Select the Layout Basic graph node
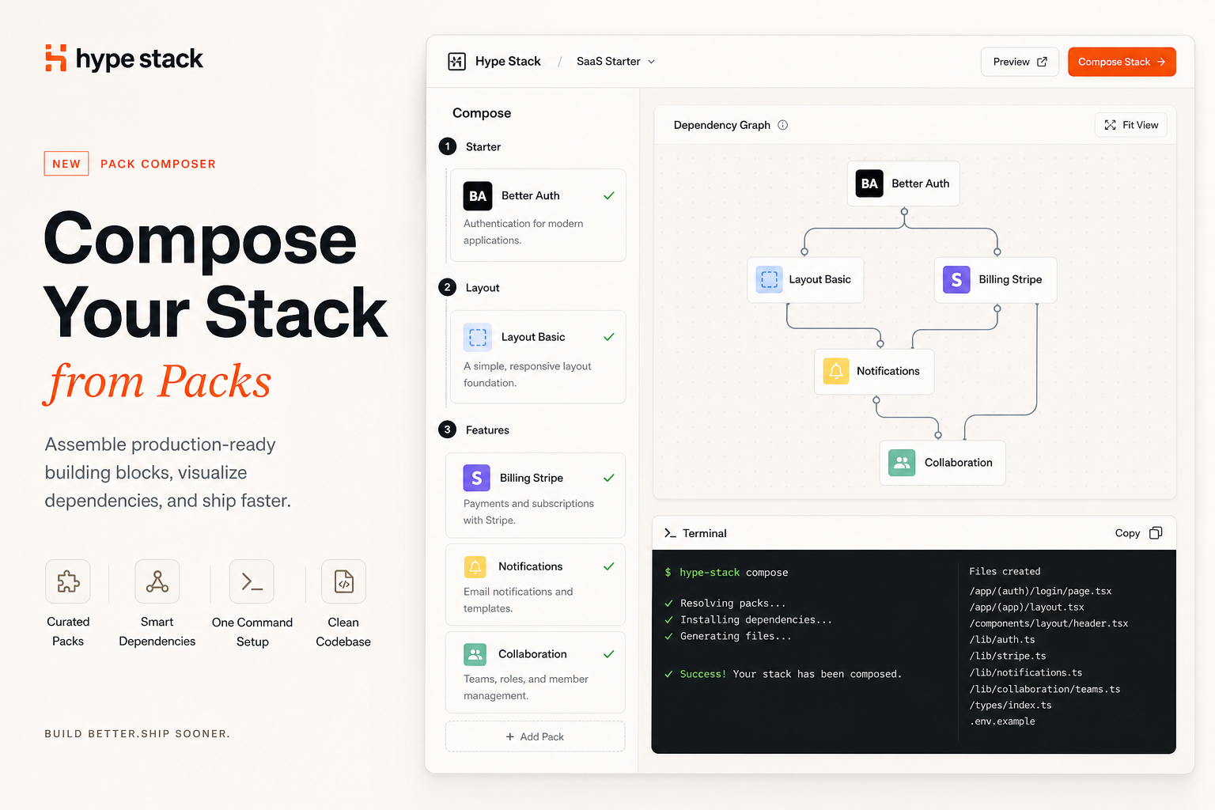The height and width of the screenshot is (810, 1215). click(x=805, y=279)
